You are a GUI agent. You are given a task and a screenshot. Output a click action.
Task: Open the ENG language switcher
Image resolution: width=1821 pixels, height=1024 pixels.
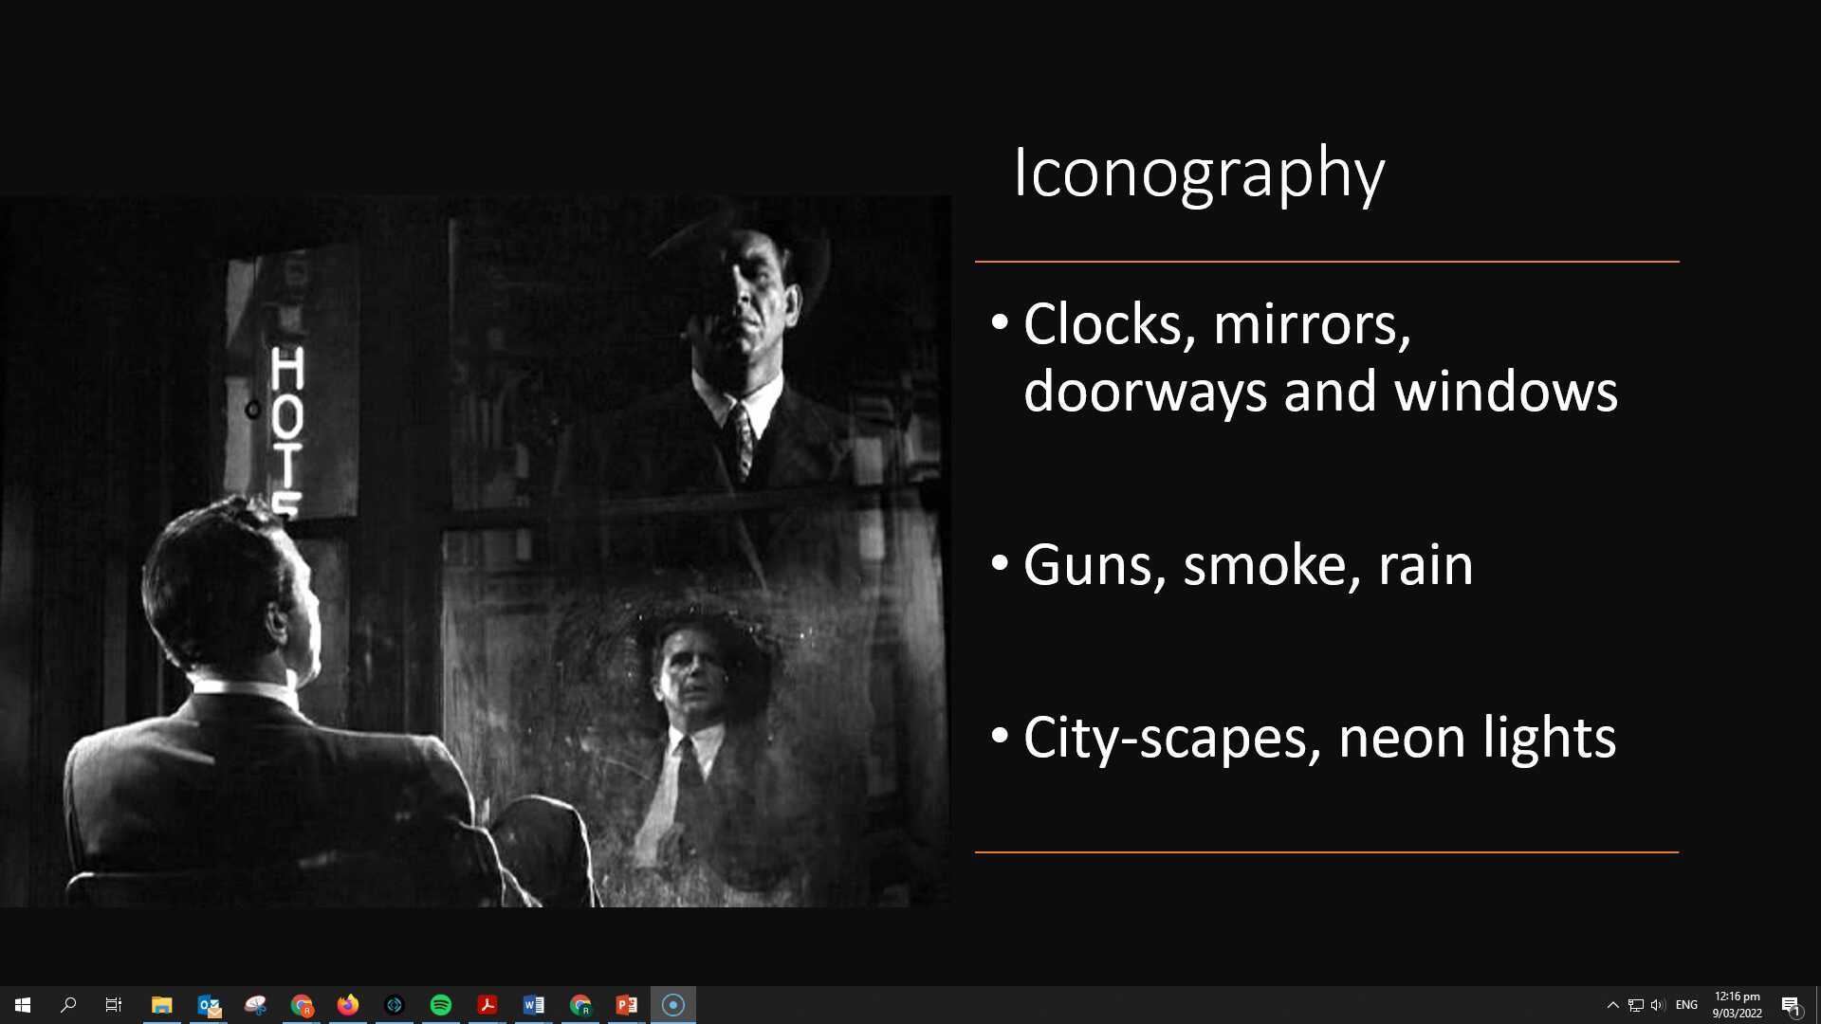tap(1686, 1004)
